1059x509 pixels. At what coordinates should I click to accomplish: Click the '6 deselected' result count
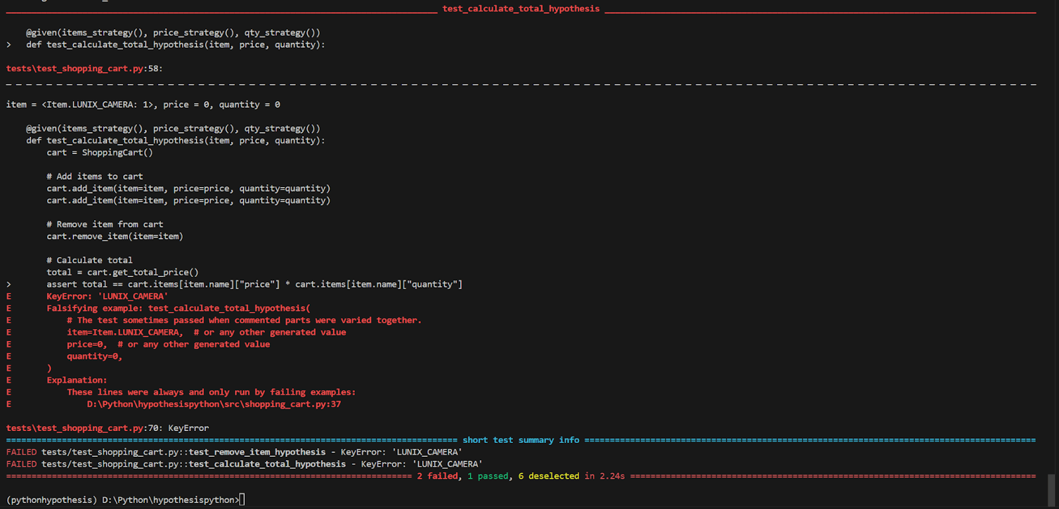click(549, 477)
